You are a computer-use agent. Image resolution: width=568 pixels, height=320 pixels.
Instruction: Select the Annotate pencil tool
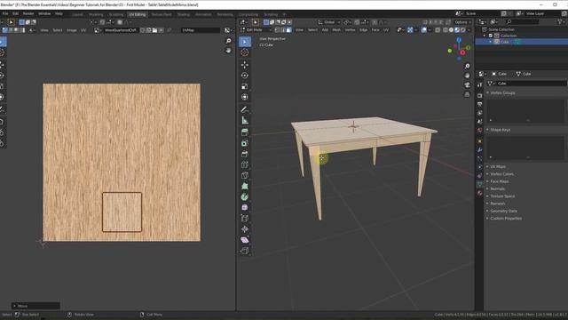click(245, 109)
